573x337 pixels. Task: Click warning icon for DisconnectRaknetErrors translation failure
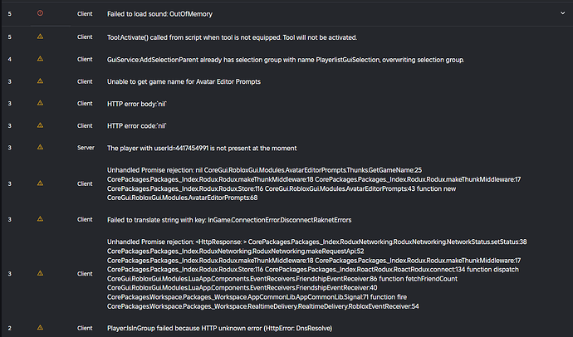[40, 219]
